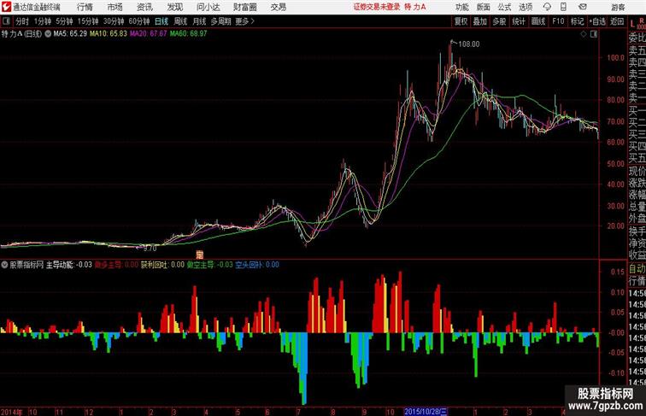This screenshot has width=646, height=416.
Task: Switch to the 1分钟 period tab
Action: point(43,21)
